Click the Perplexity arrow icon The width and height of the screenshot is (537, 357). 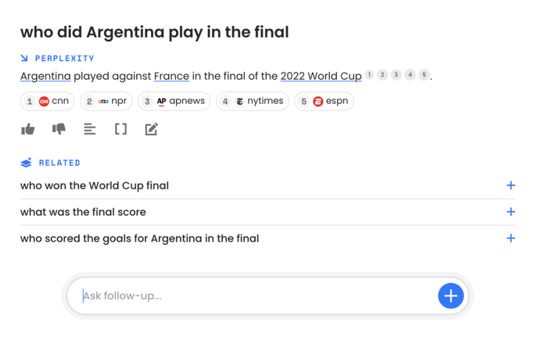click(25, 58)
